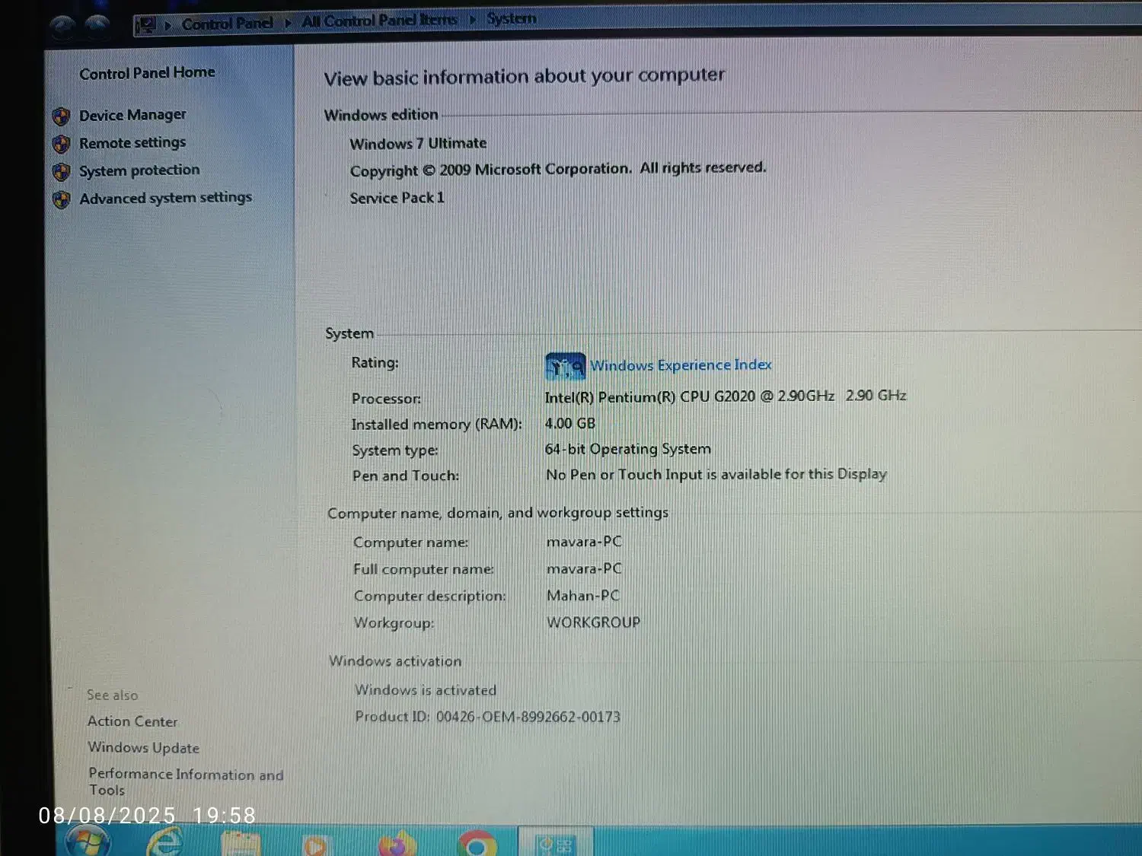Open Control Panel Home

[x=147, y=73]
